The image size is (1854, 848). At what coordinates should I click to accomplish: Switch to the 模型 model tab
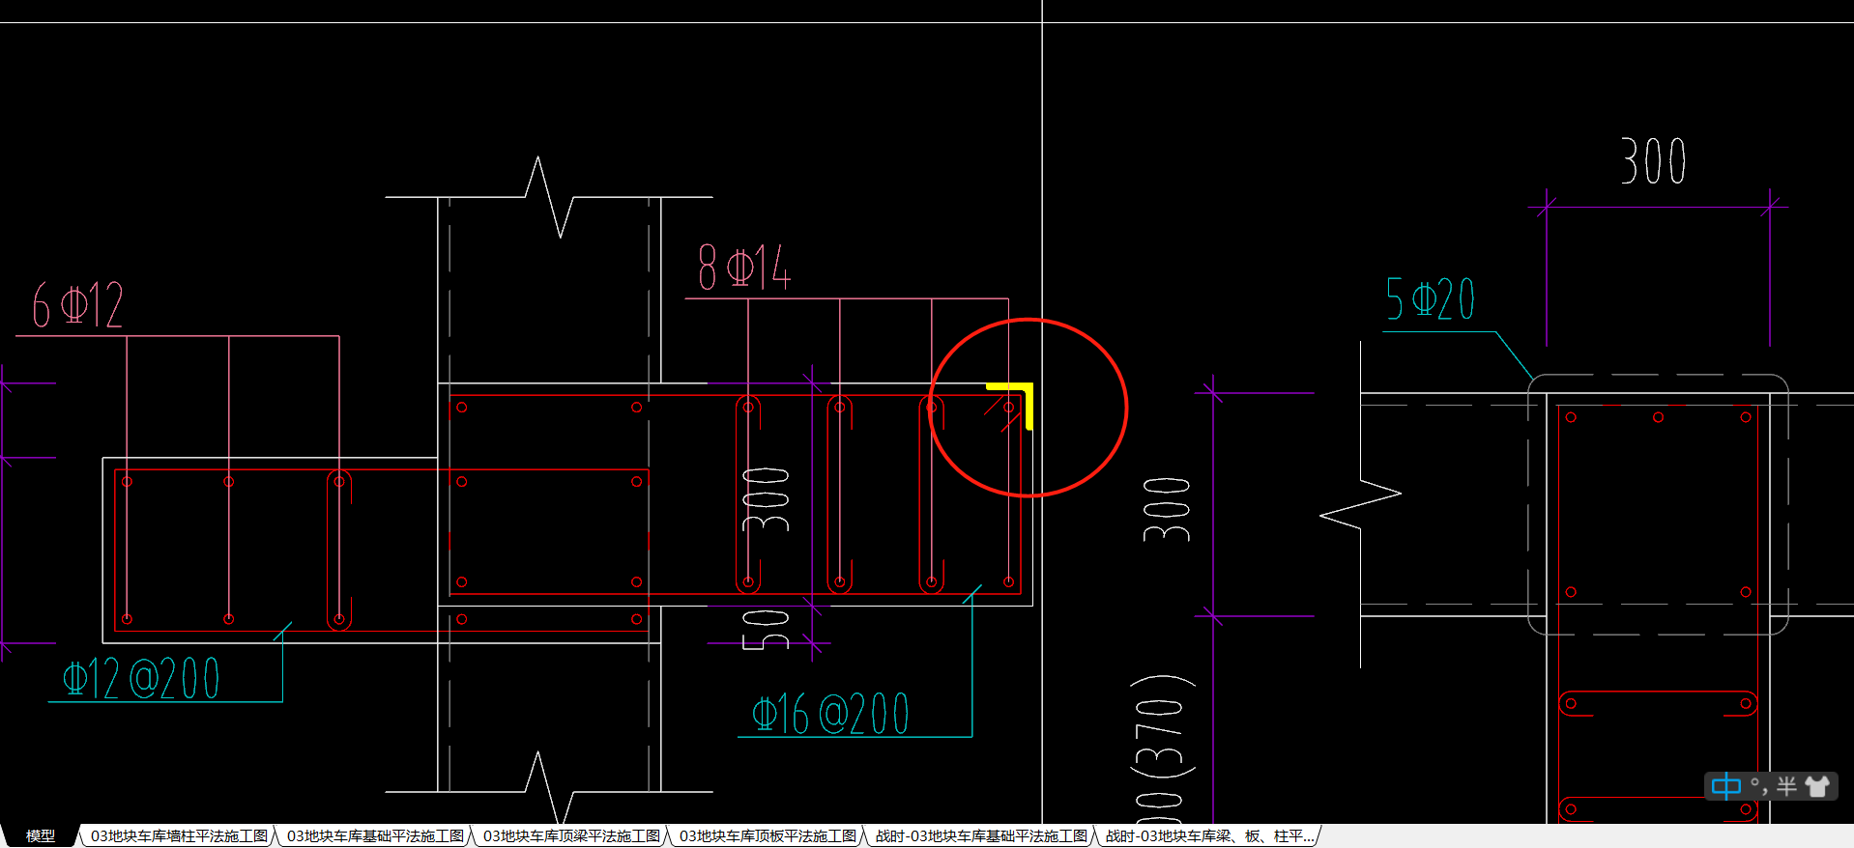[x=41, y=835]
